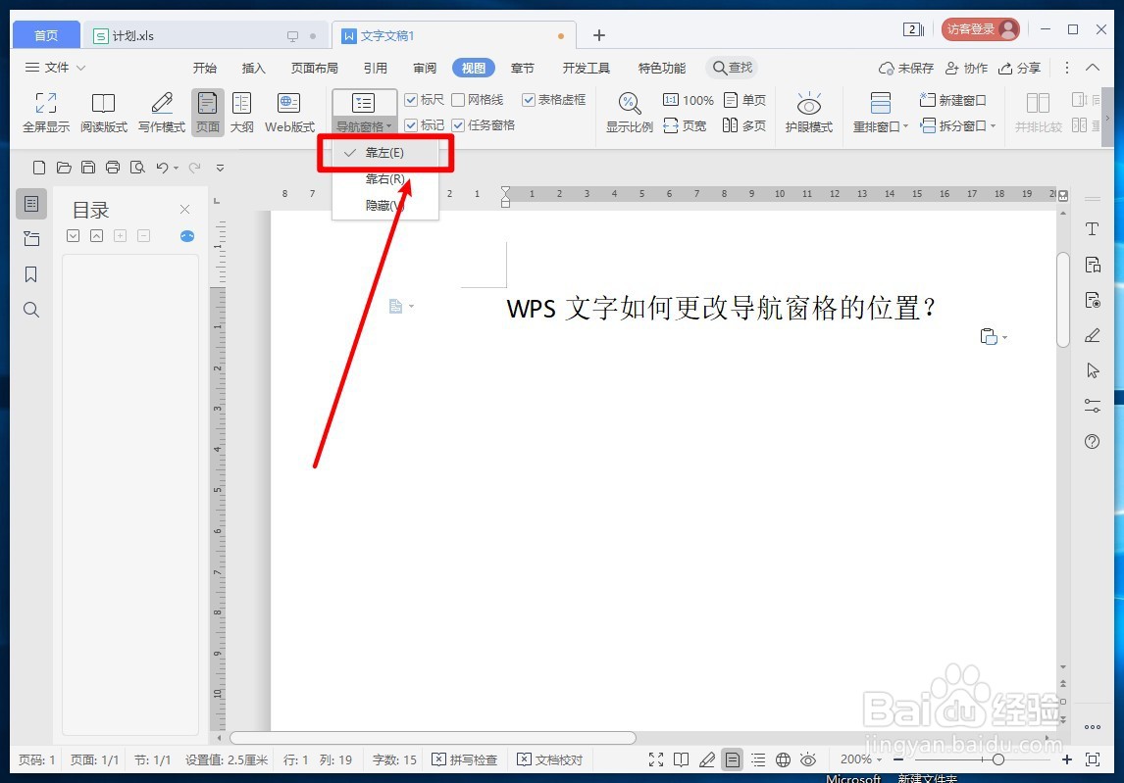Turn on eye protection mode (护眼模式)
This screenshot has height=783, width=1124.
tap(808, 113)
